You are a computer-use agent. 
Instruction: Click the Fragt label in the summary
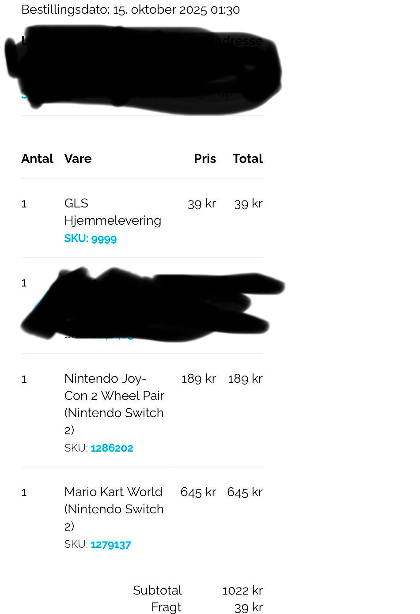[x=166, y=607]
